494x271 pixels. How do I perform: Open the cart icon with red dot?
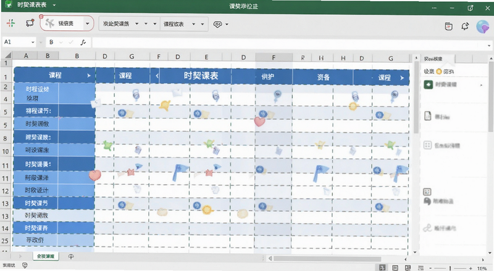pyautogui.click(x=30, y=23)
